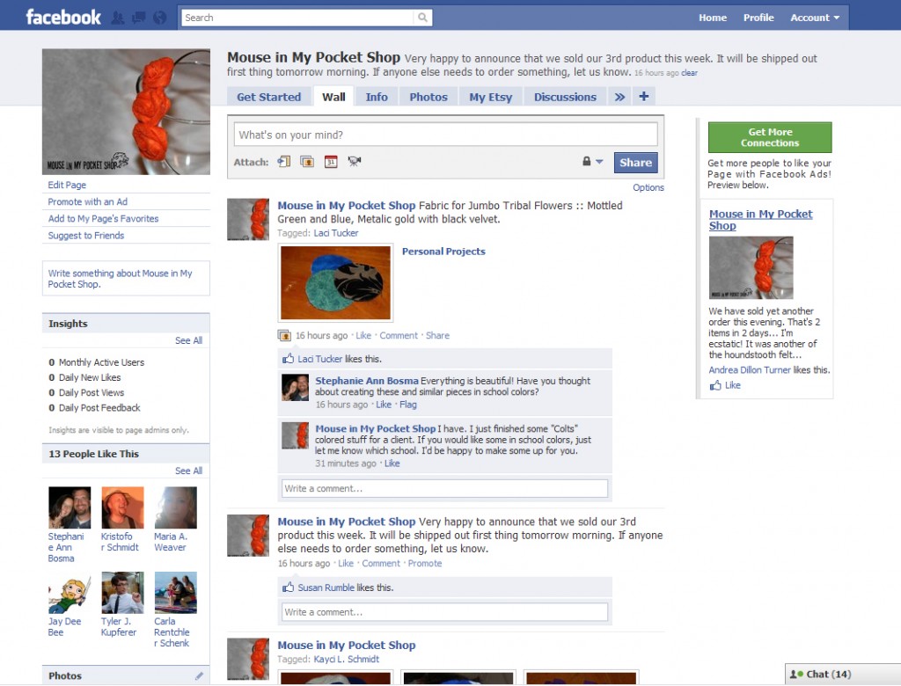Image resolution: width=901 pixels, height=686 pixels.
Task: Click the Get More Connections button
Action: coord(769,137)
